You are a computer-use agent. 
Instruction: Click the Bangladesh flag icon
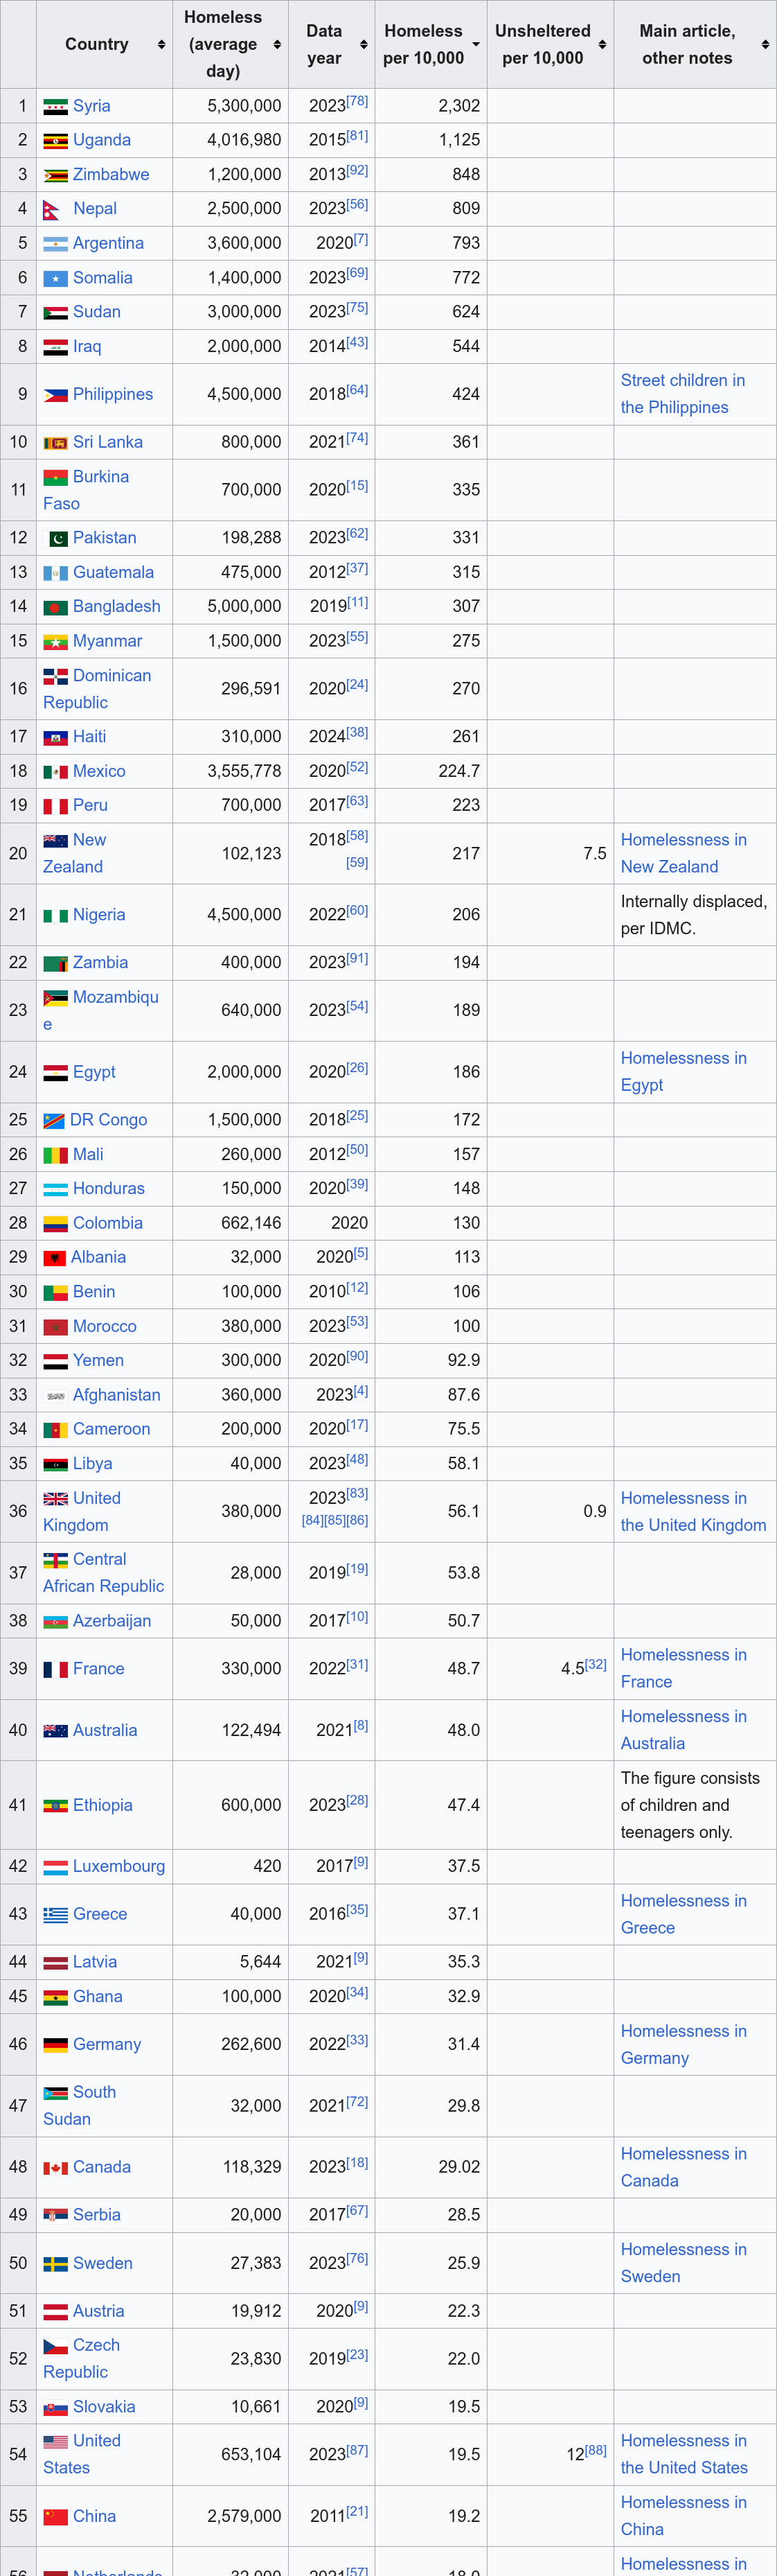tap(55, 607)
